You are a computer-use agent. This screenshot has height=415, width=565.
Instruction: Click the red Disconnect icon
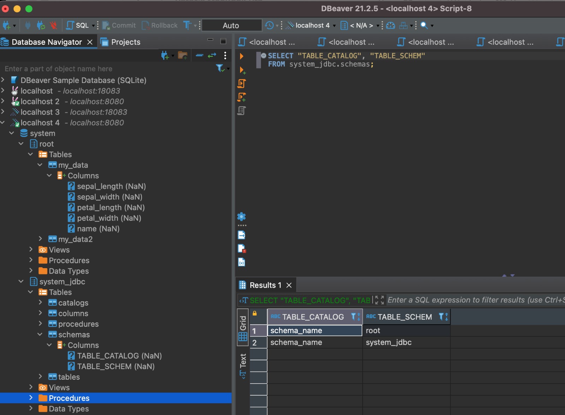pos(53,25)
